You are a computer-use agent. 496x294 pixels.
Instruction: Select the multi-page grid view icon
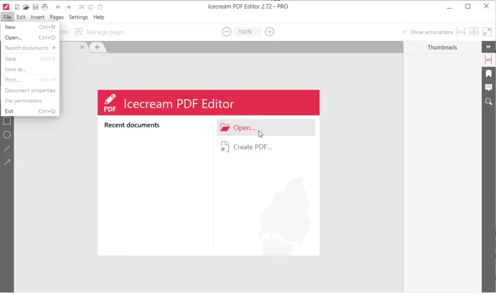click(474, 32)
